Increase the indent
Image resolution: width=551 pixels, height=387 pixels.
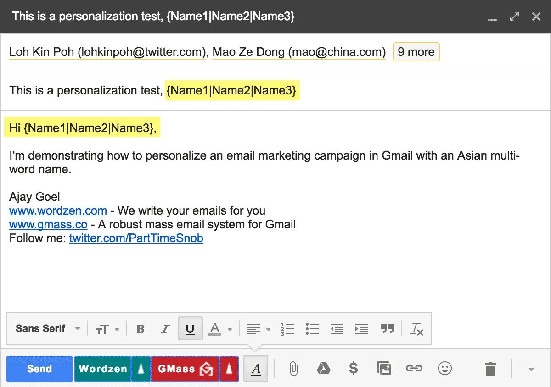[x=362, y=328]
